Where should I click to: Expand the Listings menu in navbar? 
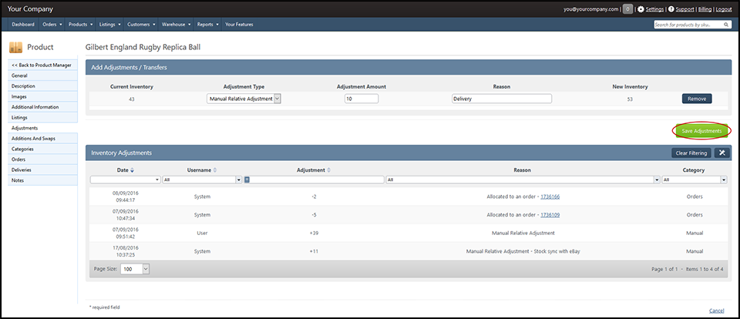pyautogui.click(x=110, y=25)
